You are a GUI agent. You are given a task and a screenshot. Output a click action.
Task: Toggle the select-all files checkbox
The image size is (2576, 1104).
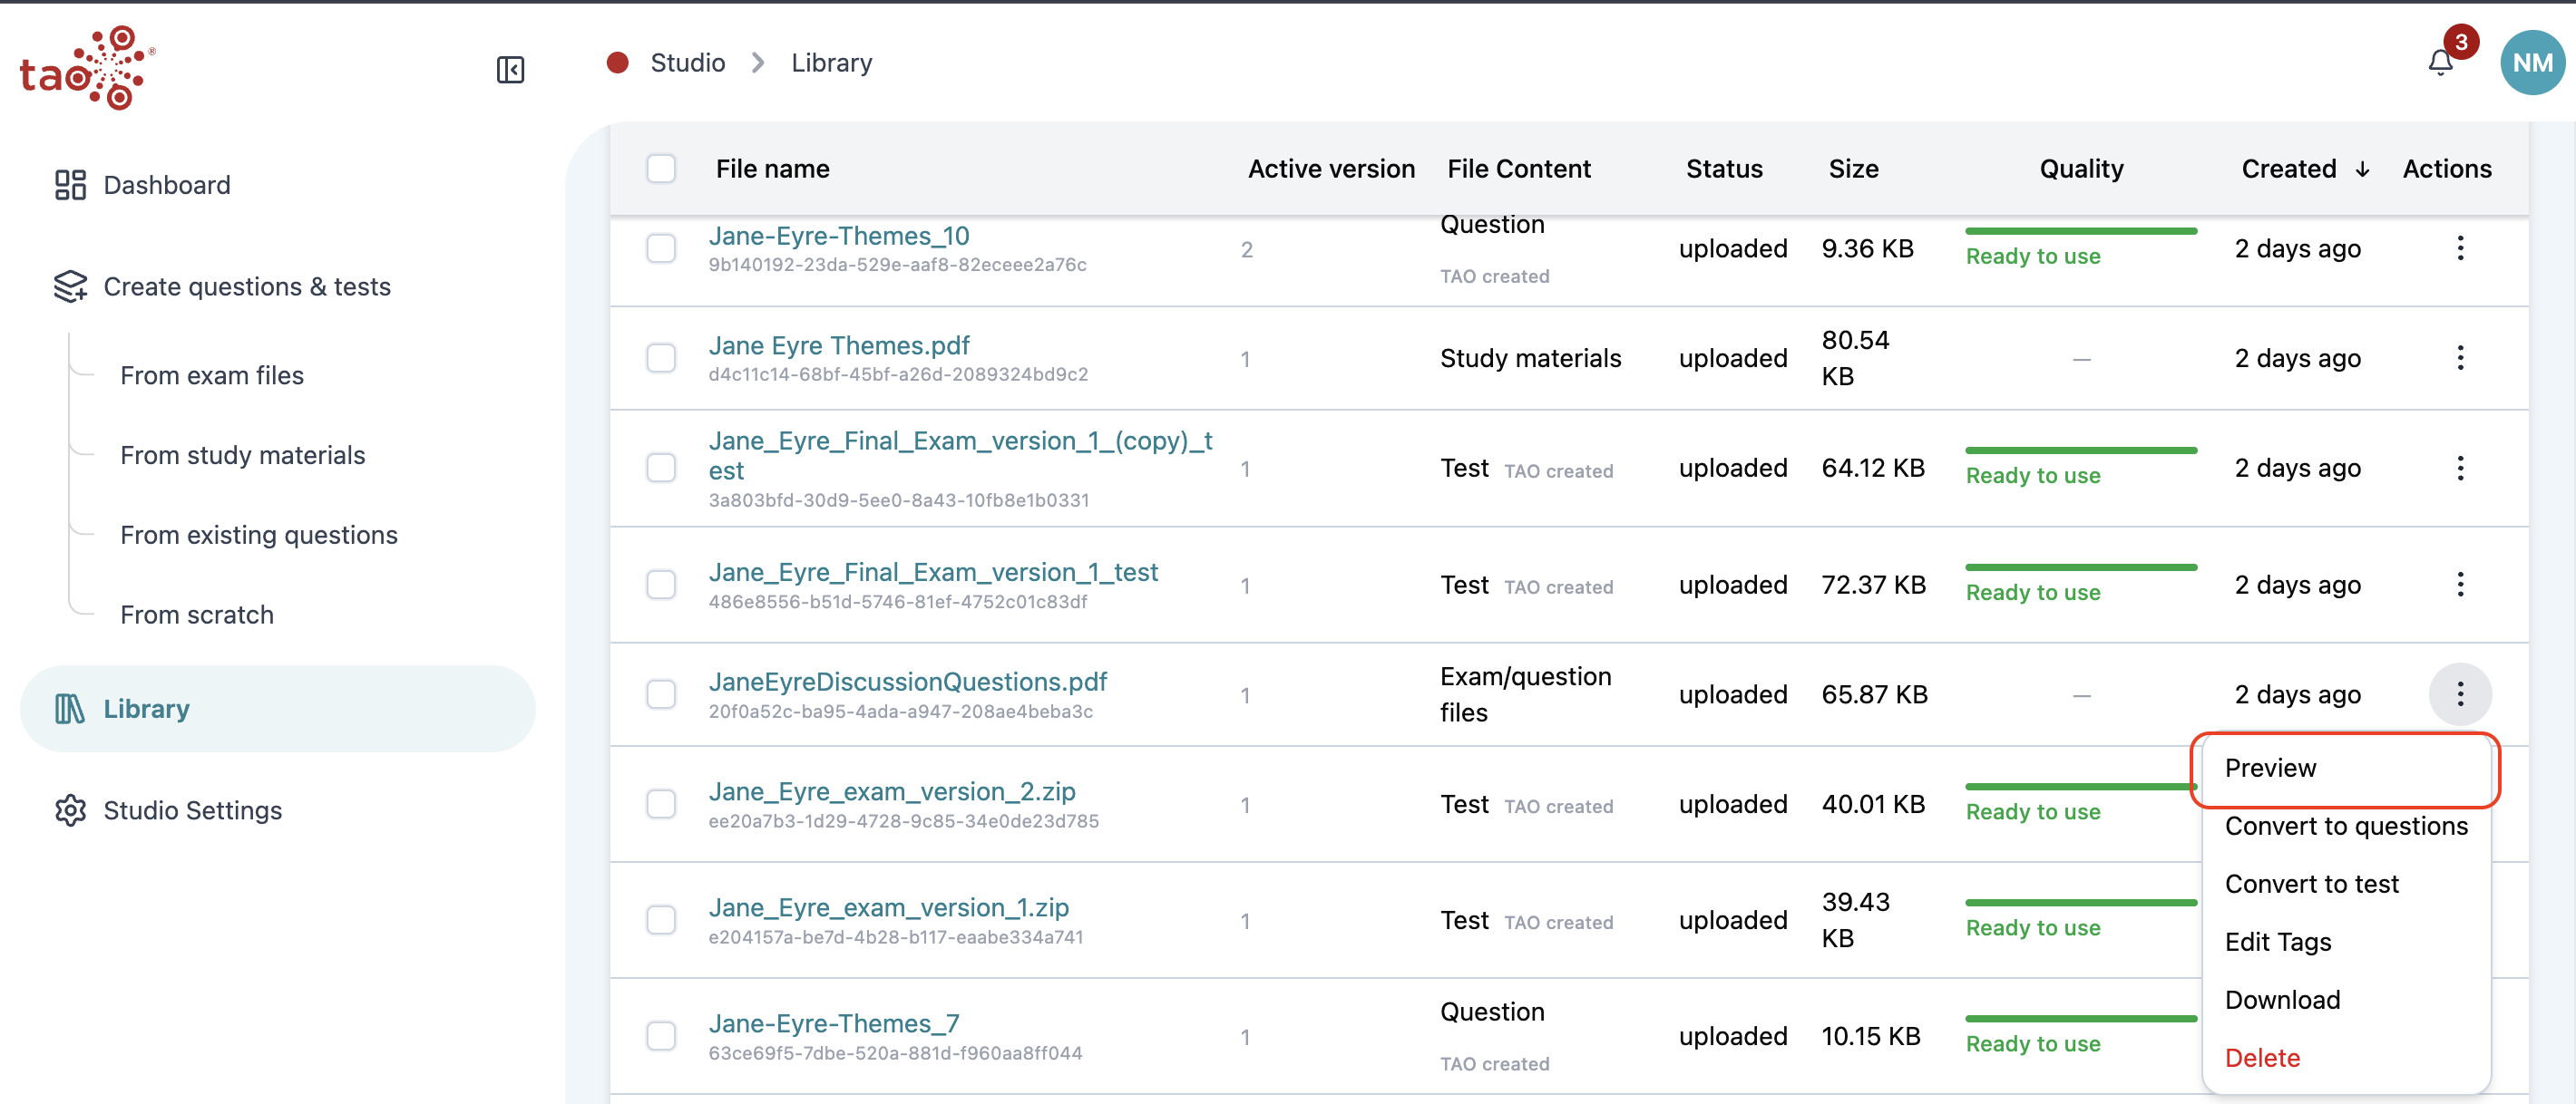[x=661, y=169]
